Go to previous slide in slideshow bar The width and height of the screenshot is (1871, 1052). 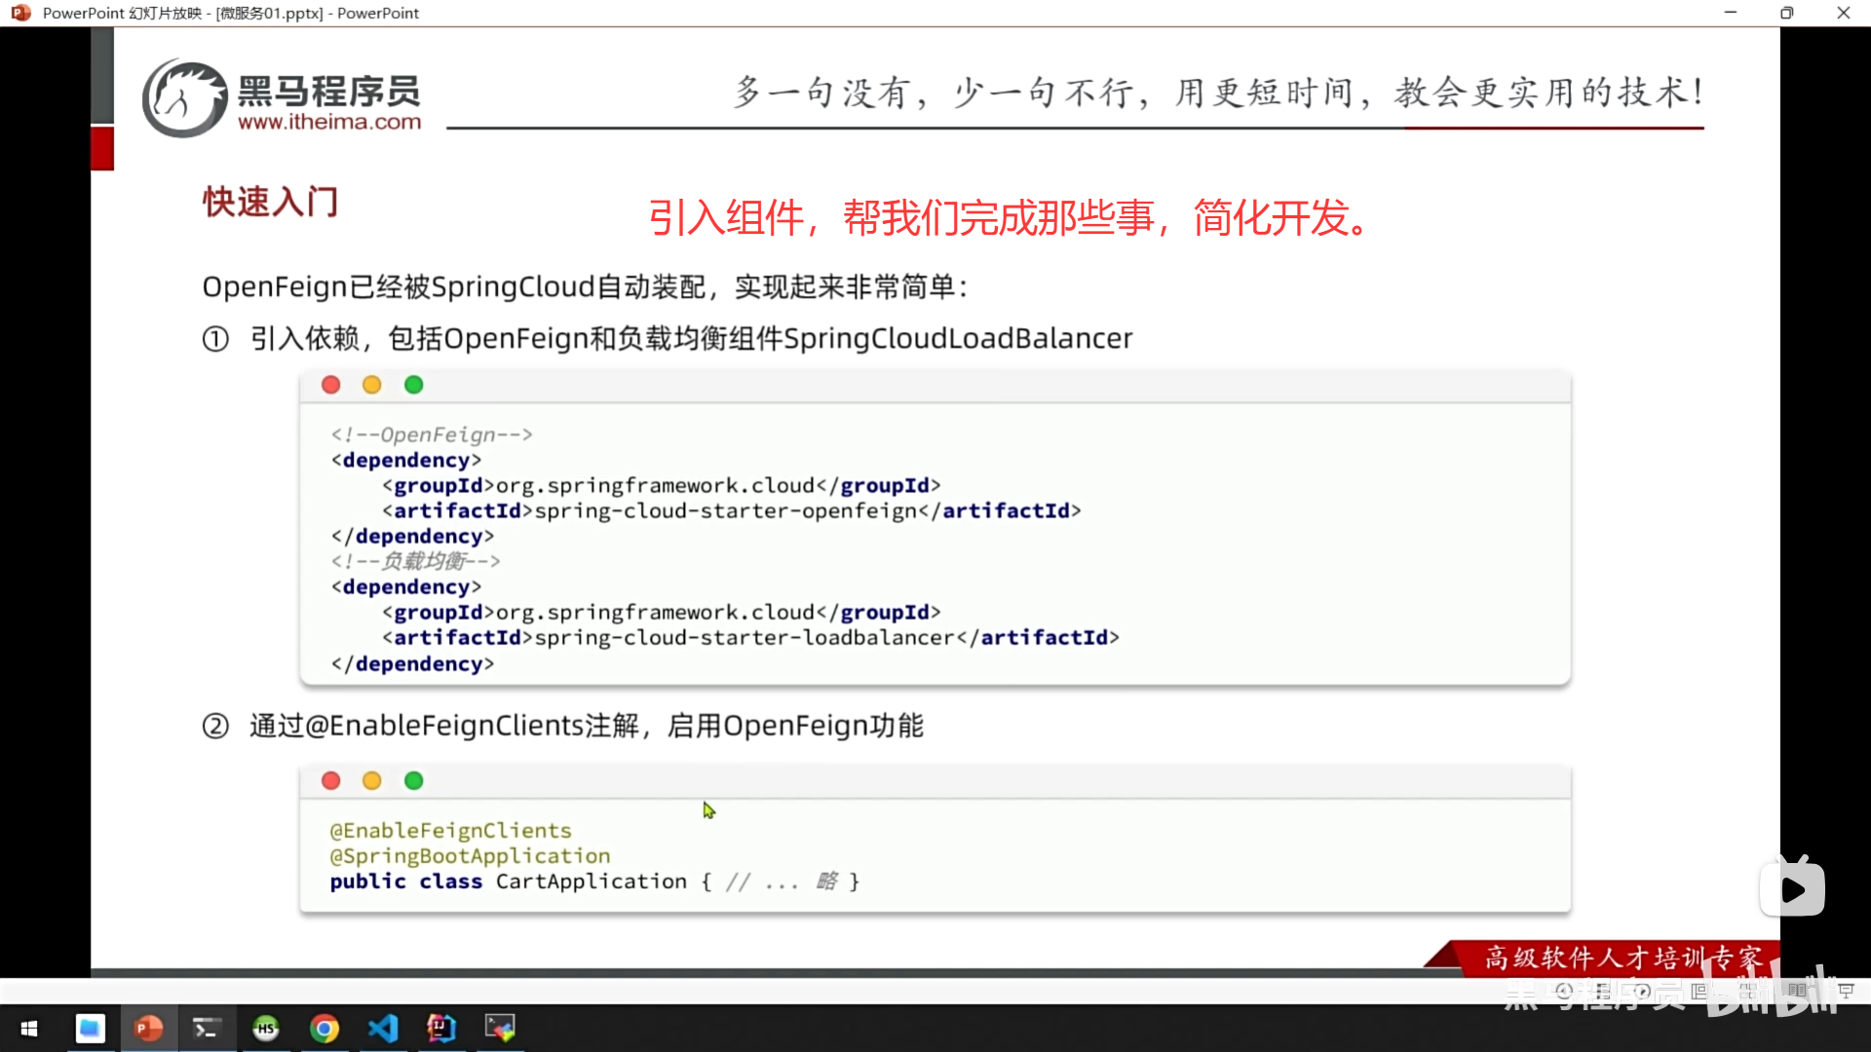coord(1564,991)
